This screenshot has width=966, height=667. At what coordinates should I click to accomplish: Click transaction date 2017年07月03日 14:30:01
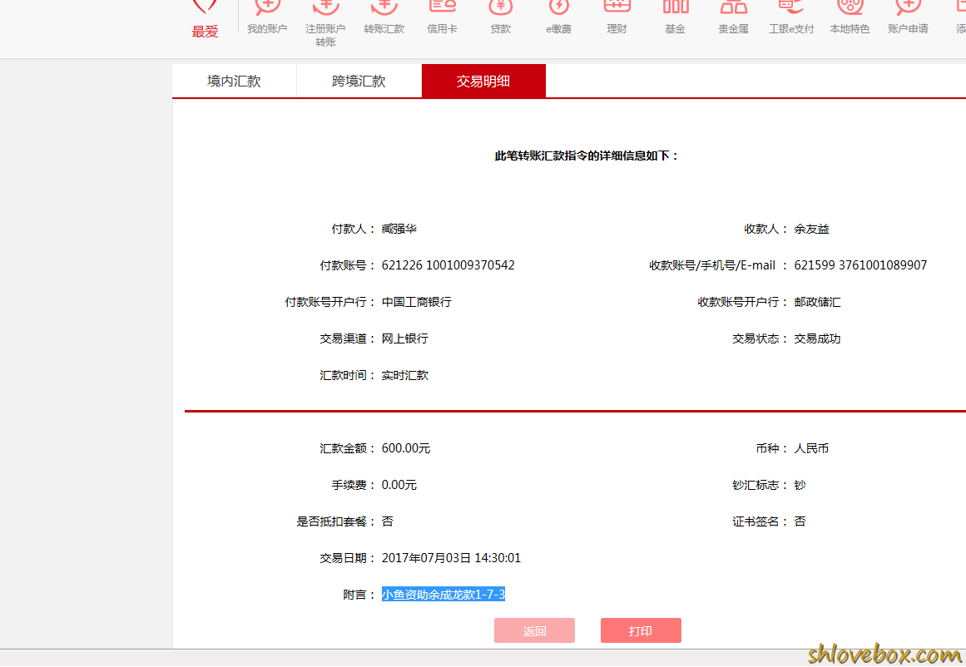pyautogui.click(x=451, y=558)
